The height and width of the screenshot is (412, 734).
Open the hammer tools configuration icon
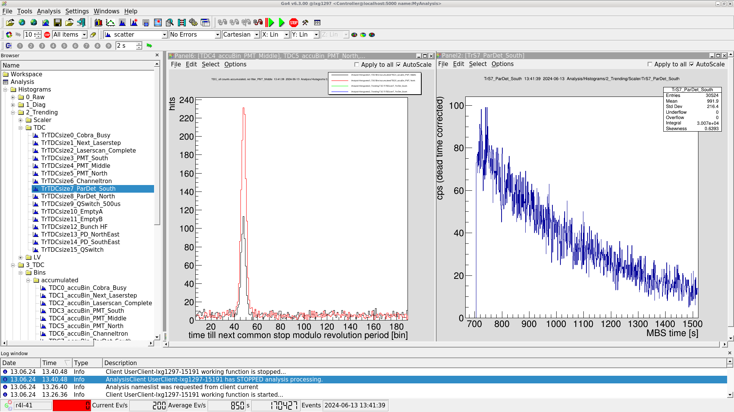pyautogui.click(x=305, y=23)
